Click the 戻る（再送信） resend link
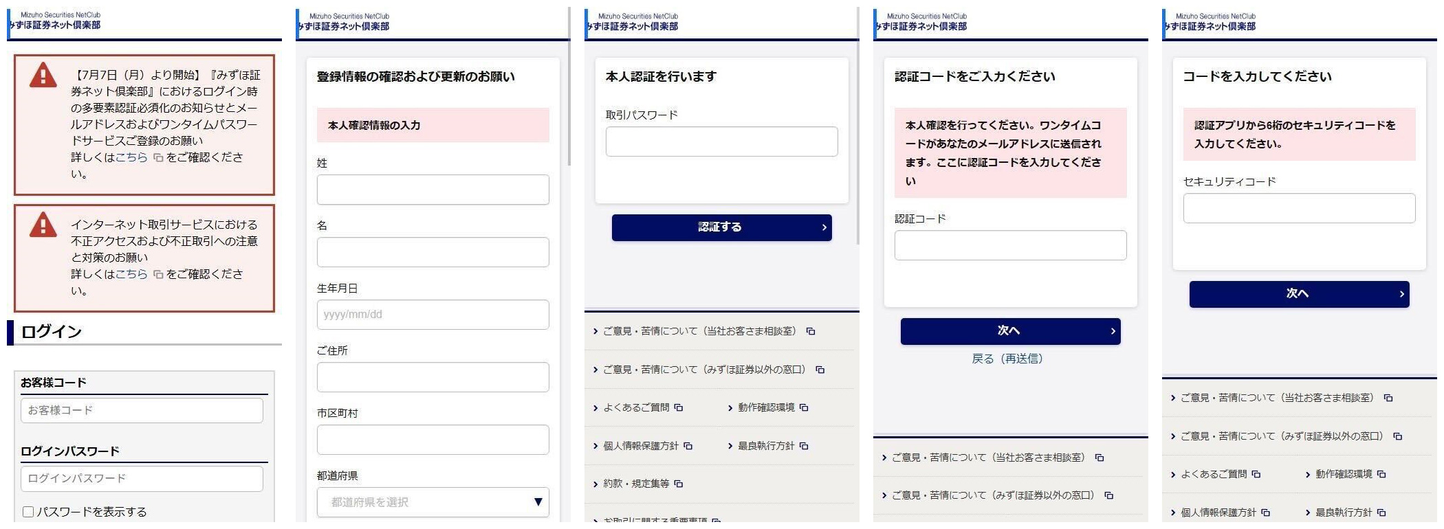Image resolution: width=1444 pixels, height=529 pixels. 1007,359
